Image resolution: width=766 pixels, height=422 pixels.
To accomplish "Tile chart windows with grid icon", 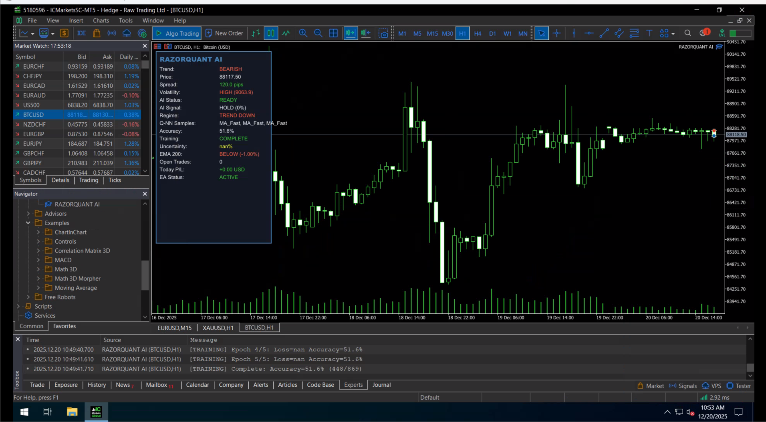I will point(333,33).
